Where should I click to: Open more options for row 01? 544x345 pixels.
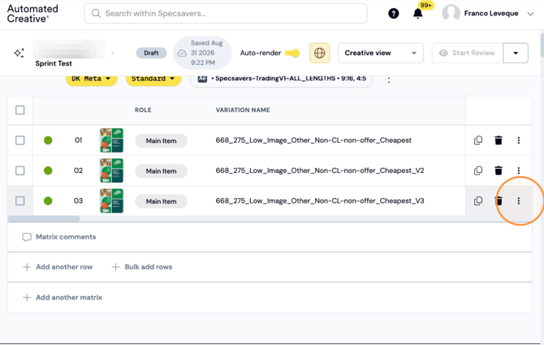tap(519, 140)
